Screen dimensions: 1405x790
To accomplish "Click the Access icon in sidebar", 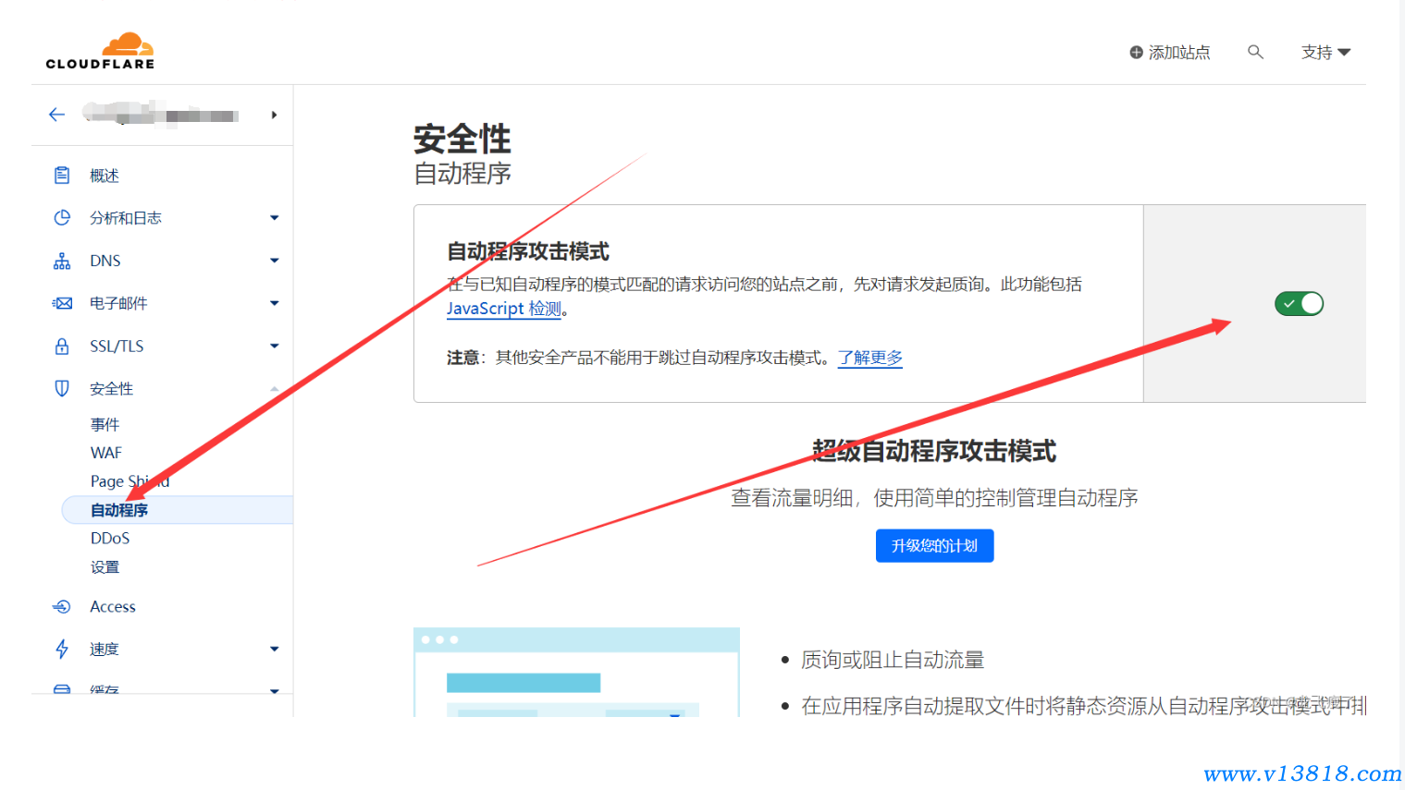I will [62, 607].
